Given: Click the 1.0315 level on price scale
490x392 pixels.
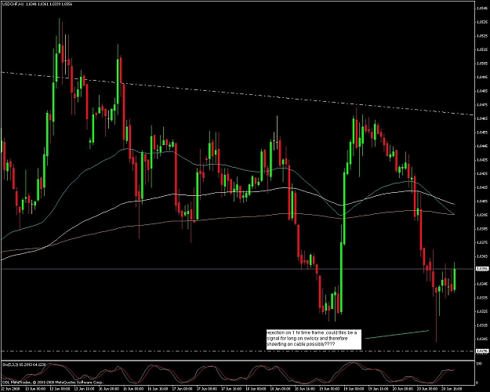Looking at the screenshot, I should pos(481,325).
